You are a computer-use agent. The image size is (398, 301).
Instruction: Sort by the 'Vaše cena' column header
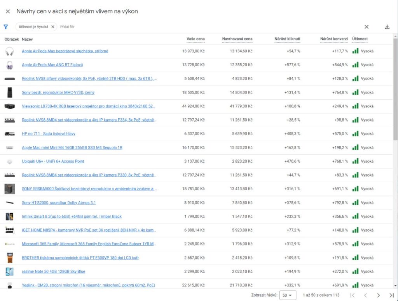tap(196, 39)
